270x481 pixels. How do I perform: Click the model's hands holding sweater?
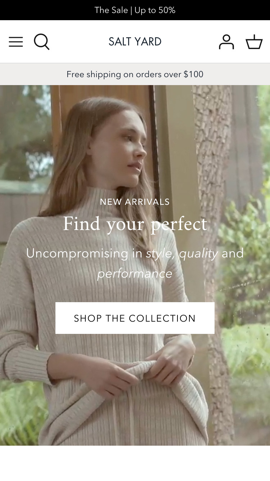(x=144, y=371)
